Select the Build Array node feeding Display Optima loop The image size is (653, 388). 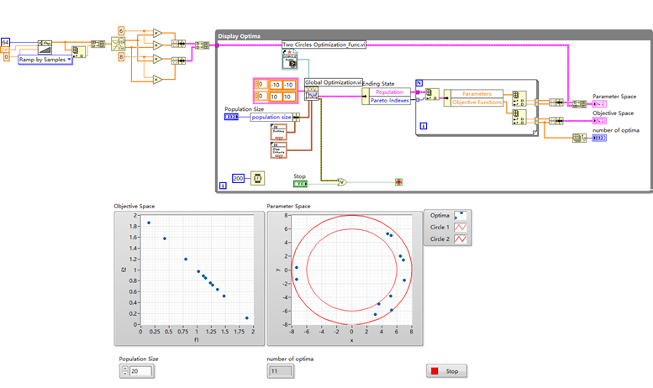click(202, 45)
